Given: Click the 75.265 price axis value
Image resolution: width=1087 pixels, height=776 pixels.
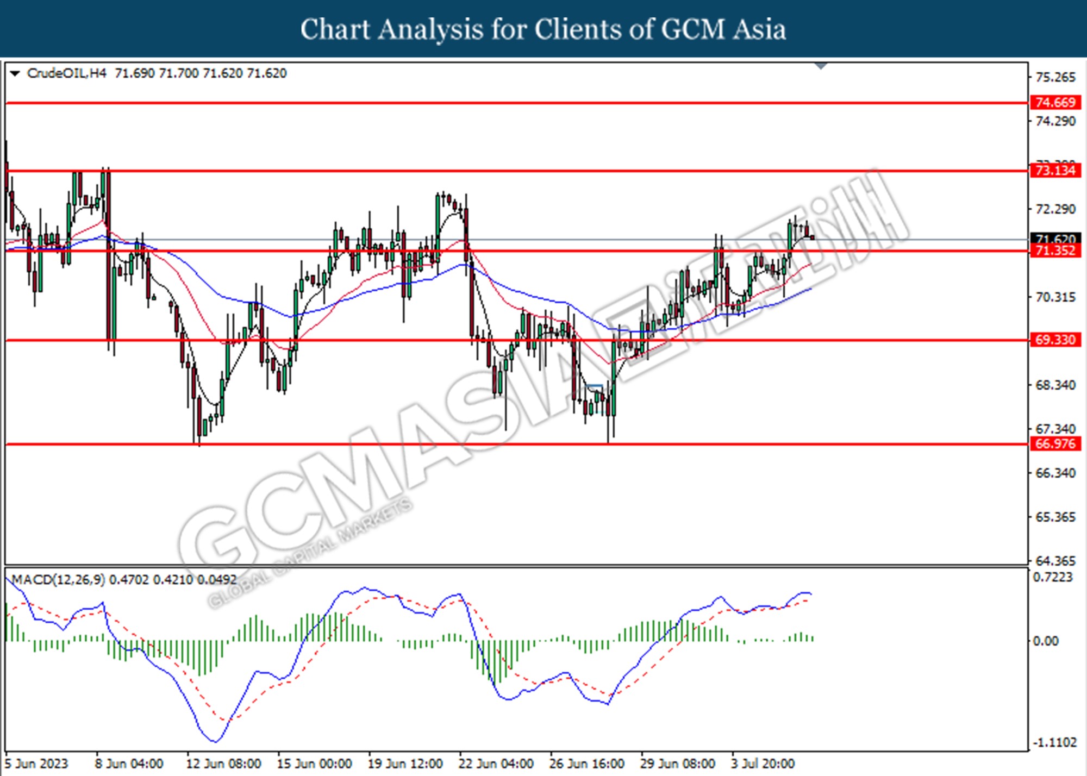Looking at the screenshot, I should (x=1055, y=77).
